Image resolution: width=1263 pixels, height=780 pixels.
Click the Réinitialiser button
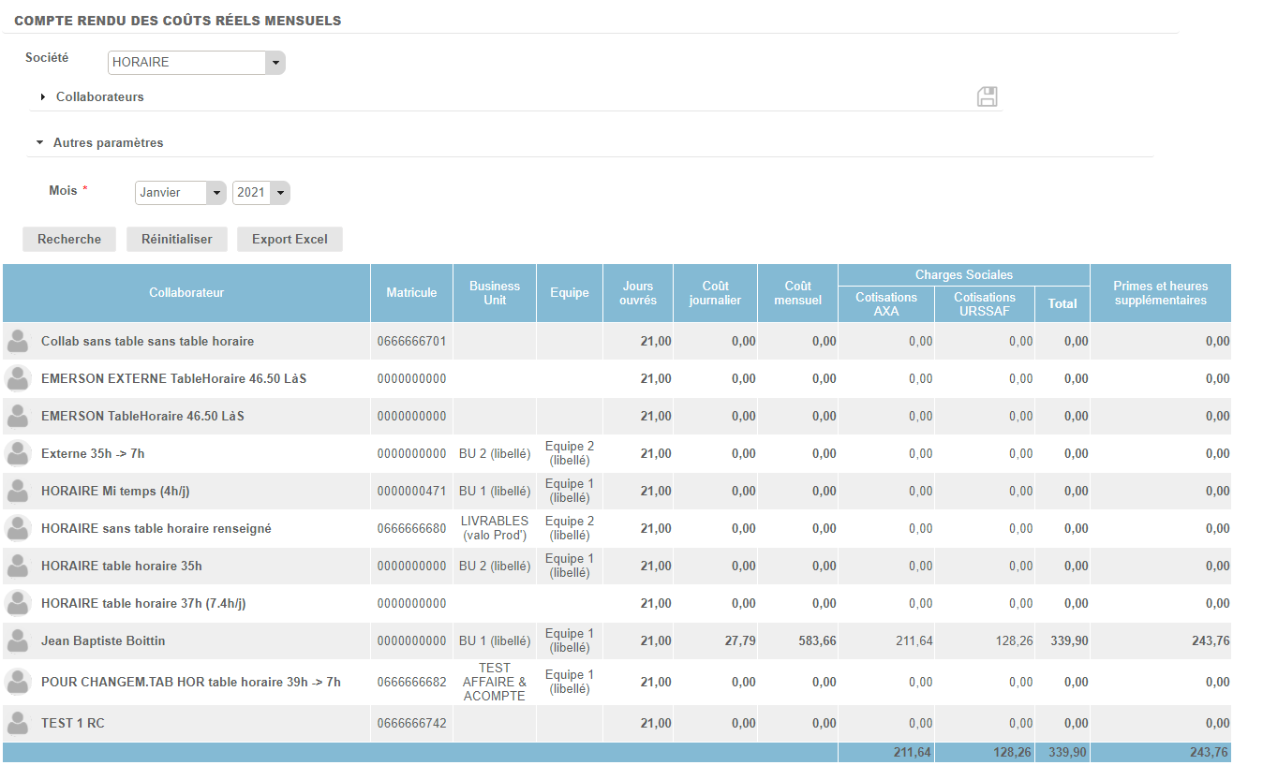tap(176, 240)
